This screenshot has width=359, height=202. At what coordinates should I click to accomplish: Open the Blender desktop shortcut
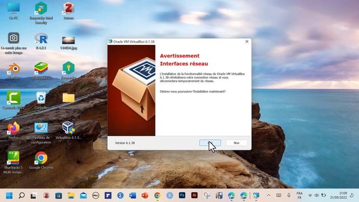[x=13, y=71]
